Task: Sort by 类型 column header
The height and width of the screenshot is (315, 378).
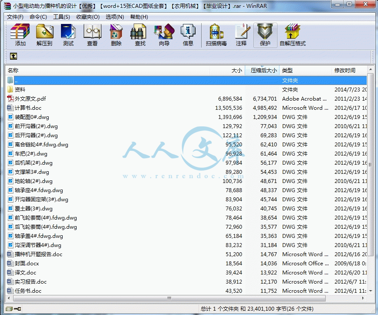Action: [x=305, y=71]
